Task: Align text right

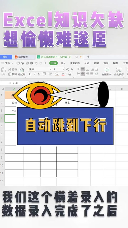Action: pyautogui.click(x=87, y=74)
